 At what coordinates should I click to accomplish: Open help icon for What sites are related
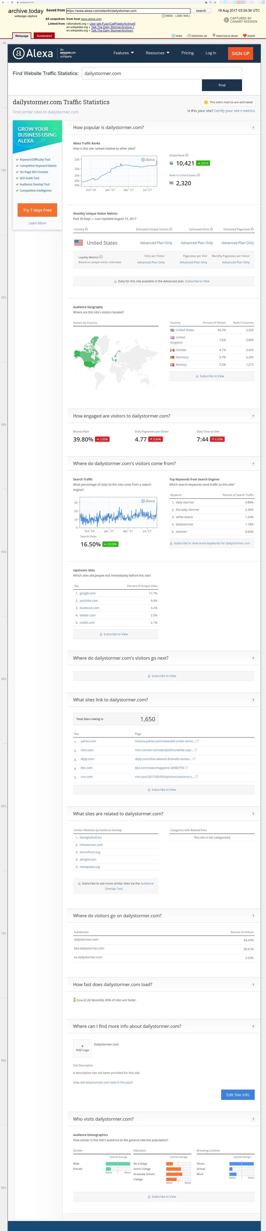coord(253,814)
